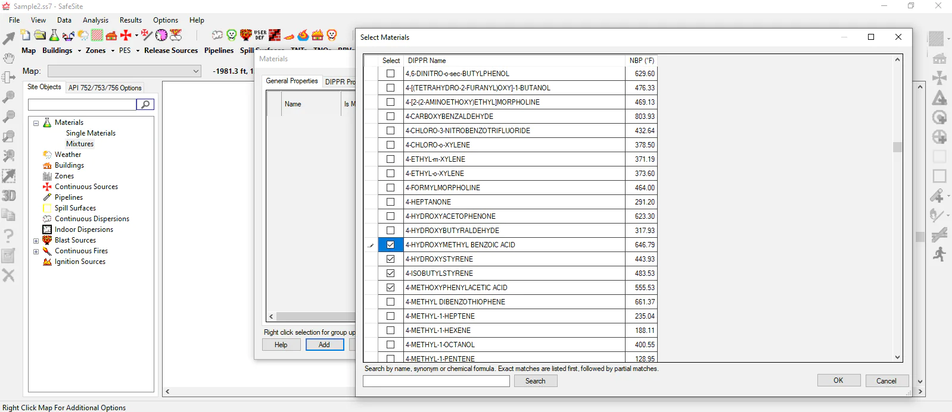
Task: Expand the Continuous Fires tree node
Action: coord(36,251)
